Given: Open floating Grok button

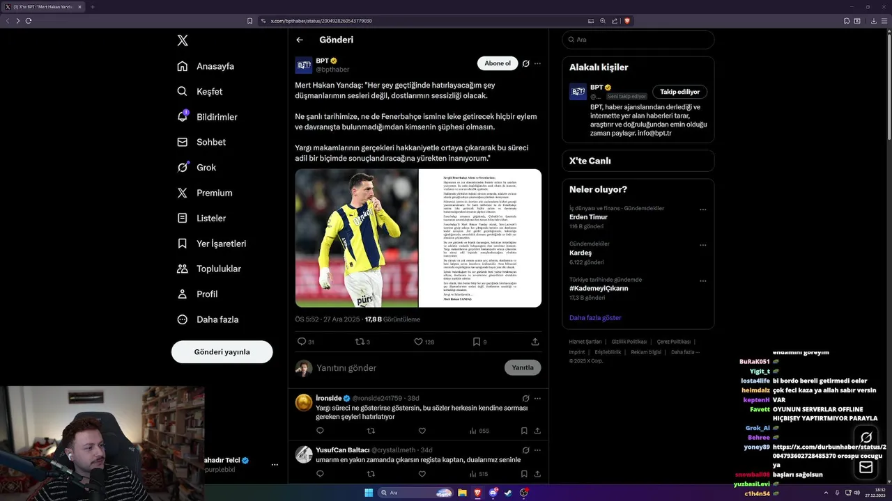Looking at the screenshot, I should pyautogui.click(x=866, y=438).
